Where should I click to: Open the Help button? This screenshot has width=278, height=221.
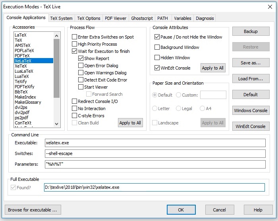pos(258,210)
